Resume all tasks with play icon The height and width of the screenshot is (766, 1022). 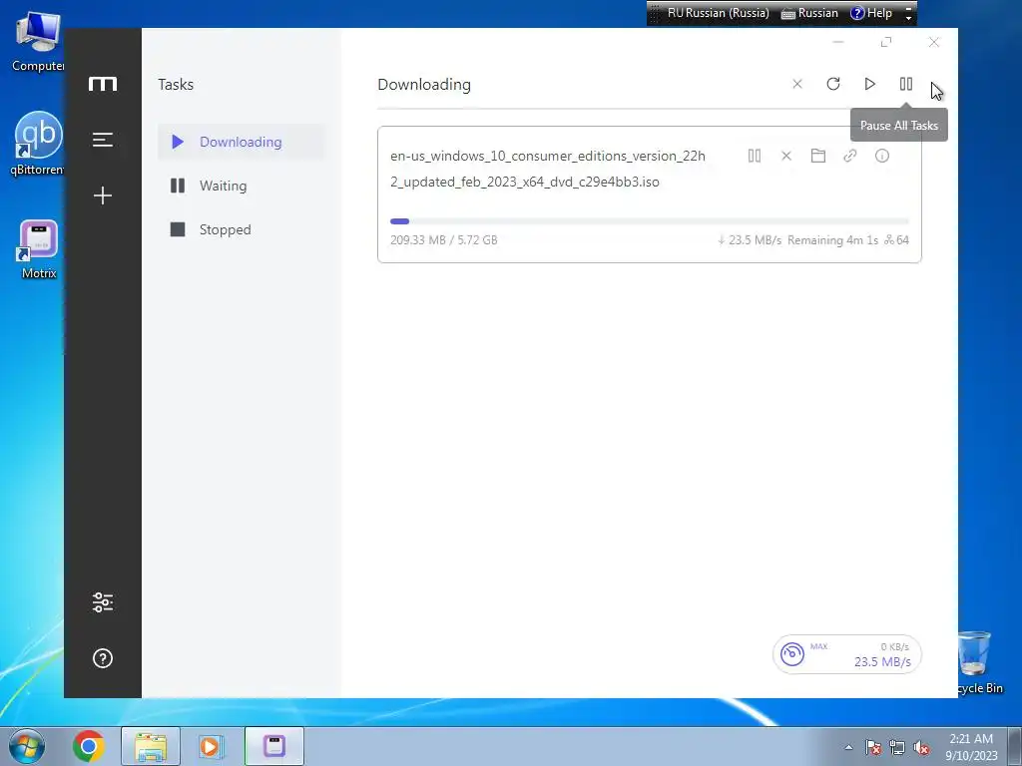(869, 84)
